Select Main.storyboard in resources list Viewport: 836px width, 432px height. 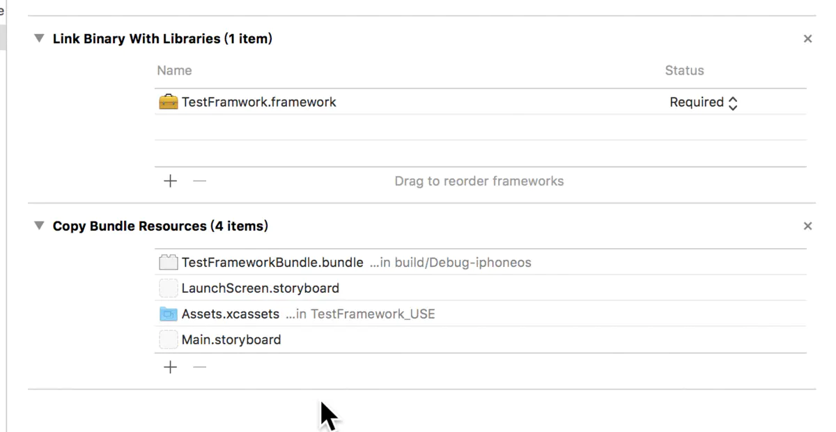[x=231, y=340]
